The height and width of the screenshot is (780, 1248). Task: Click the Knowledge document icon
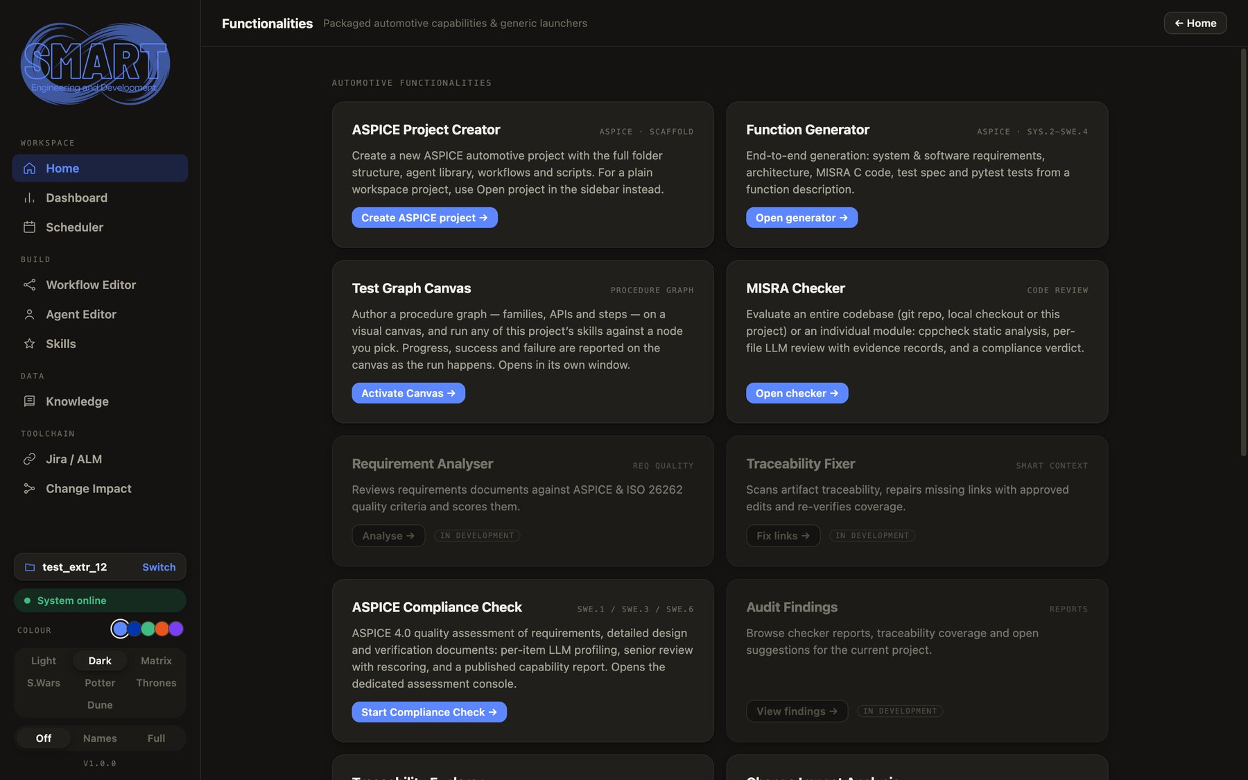tap(29, 401)
